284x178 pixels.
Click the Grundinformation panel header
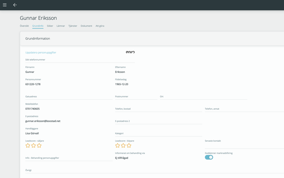point(152,39)
